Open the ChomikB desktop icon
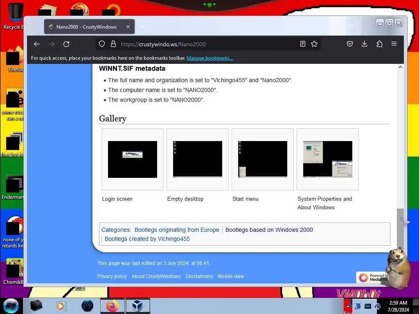Image resolution: width=419 pixels, height=314 pixels. [x=14, y=271]
